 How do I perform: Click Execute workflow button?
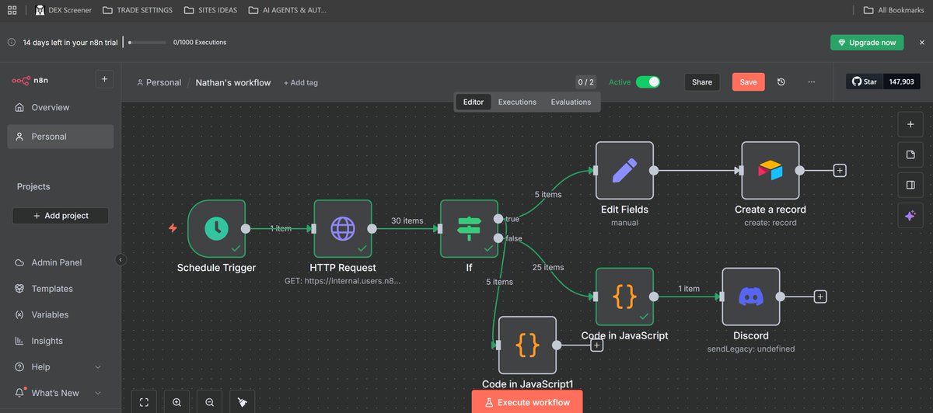pos(527,402)
